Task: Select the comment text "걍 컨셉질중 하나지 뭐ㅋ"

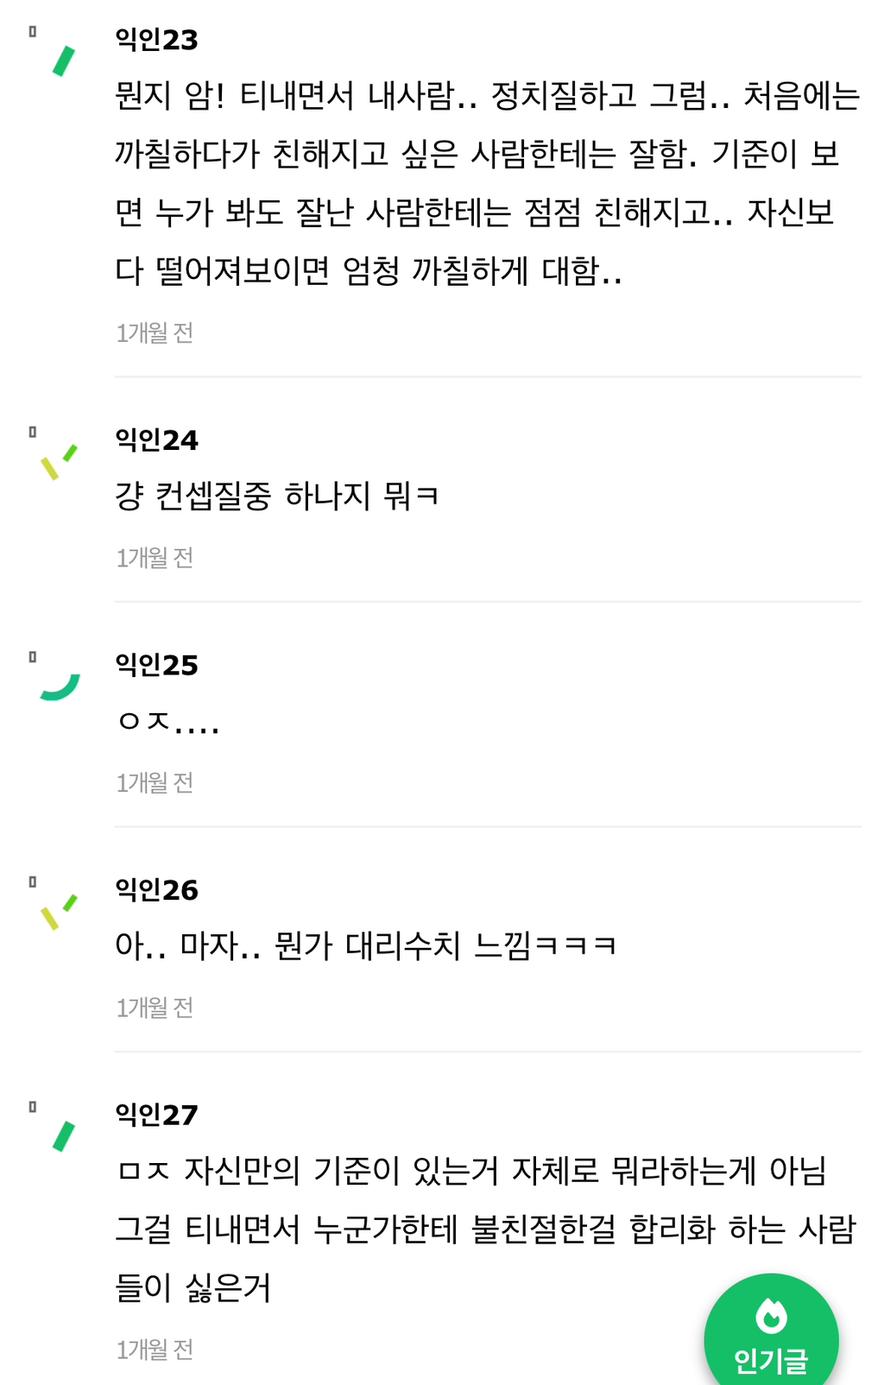Action: coord(277,496)
